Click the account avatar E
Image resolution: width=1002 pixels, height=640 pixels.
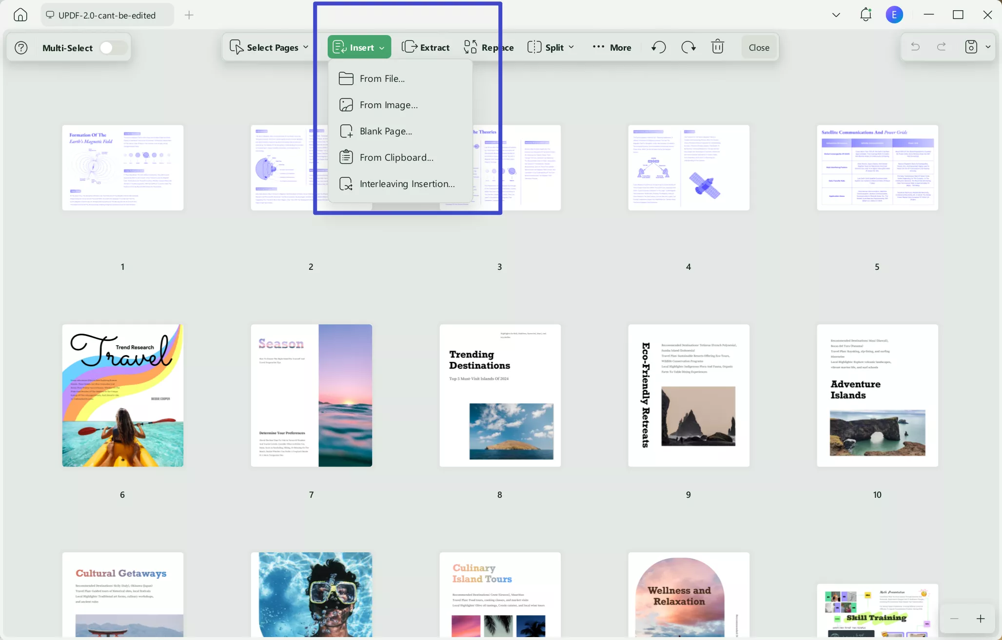click(894, 15)
